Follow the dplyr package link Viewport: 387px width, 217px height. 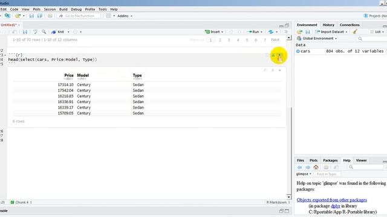pyautogui.click(x=335, y=206)
